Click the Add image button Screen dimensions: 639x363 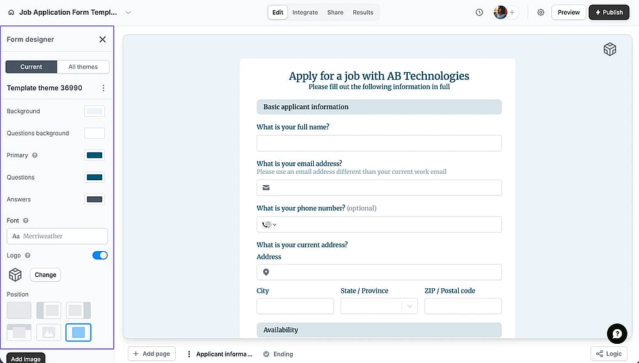click(x=26, y=359)
